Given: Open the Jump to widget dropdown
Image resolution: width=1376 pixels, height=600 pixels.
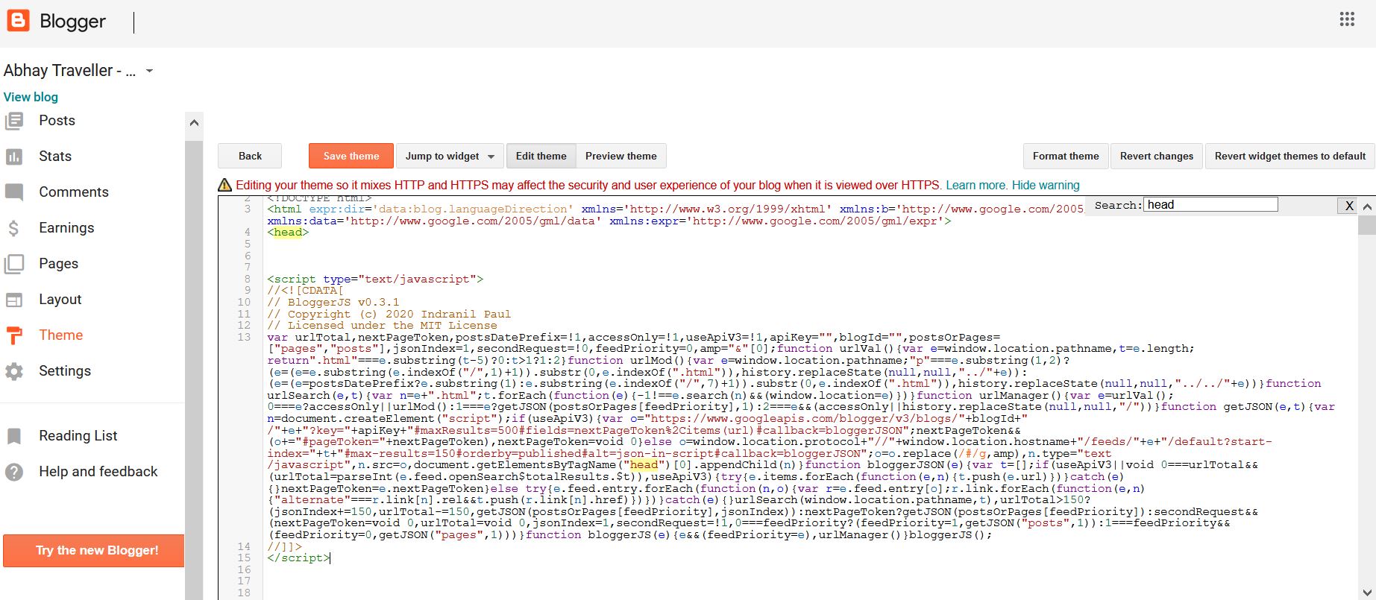Looking at the screenshot, I should [x=450, y=156].
